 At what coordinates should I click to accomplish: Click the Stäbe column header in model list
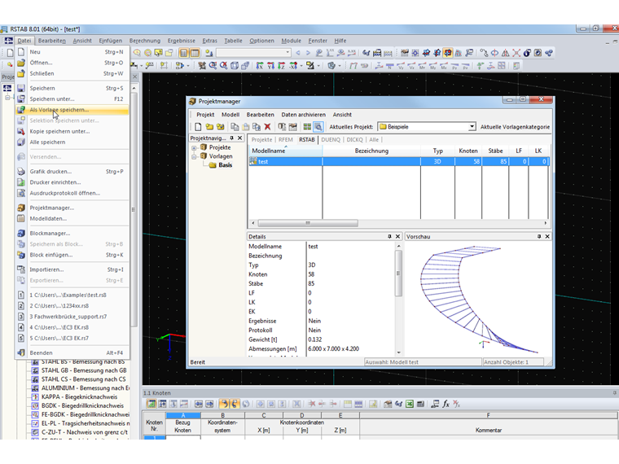click(495, 151)
